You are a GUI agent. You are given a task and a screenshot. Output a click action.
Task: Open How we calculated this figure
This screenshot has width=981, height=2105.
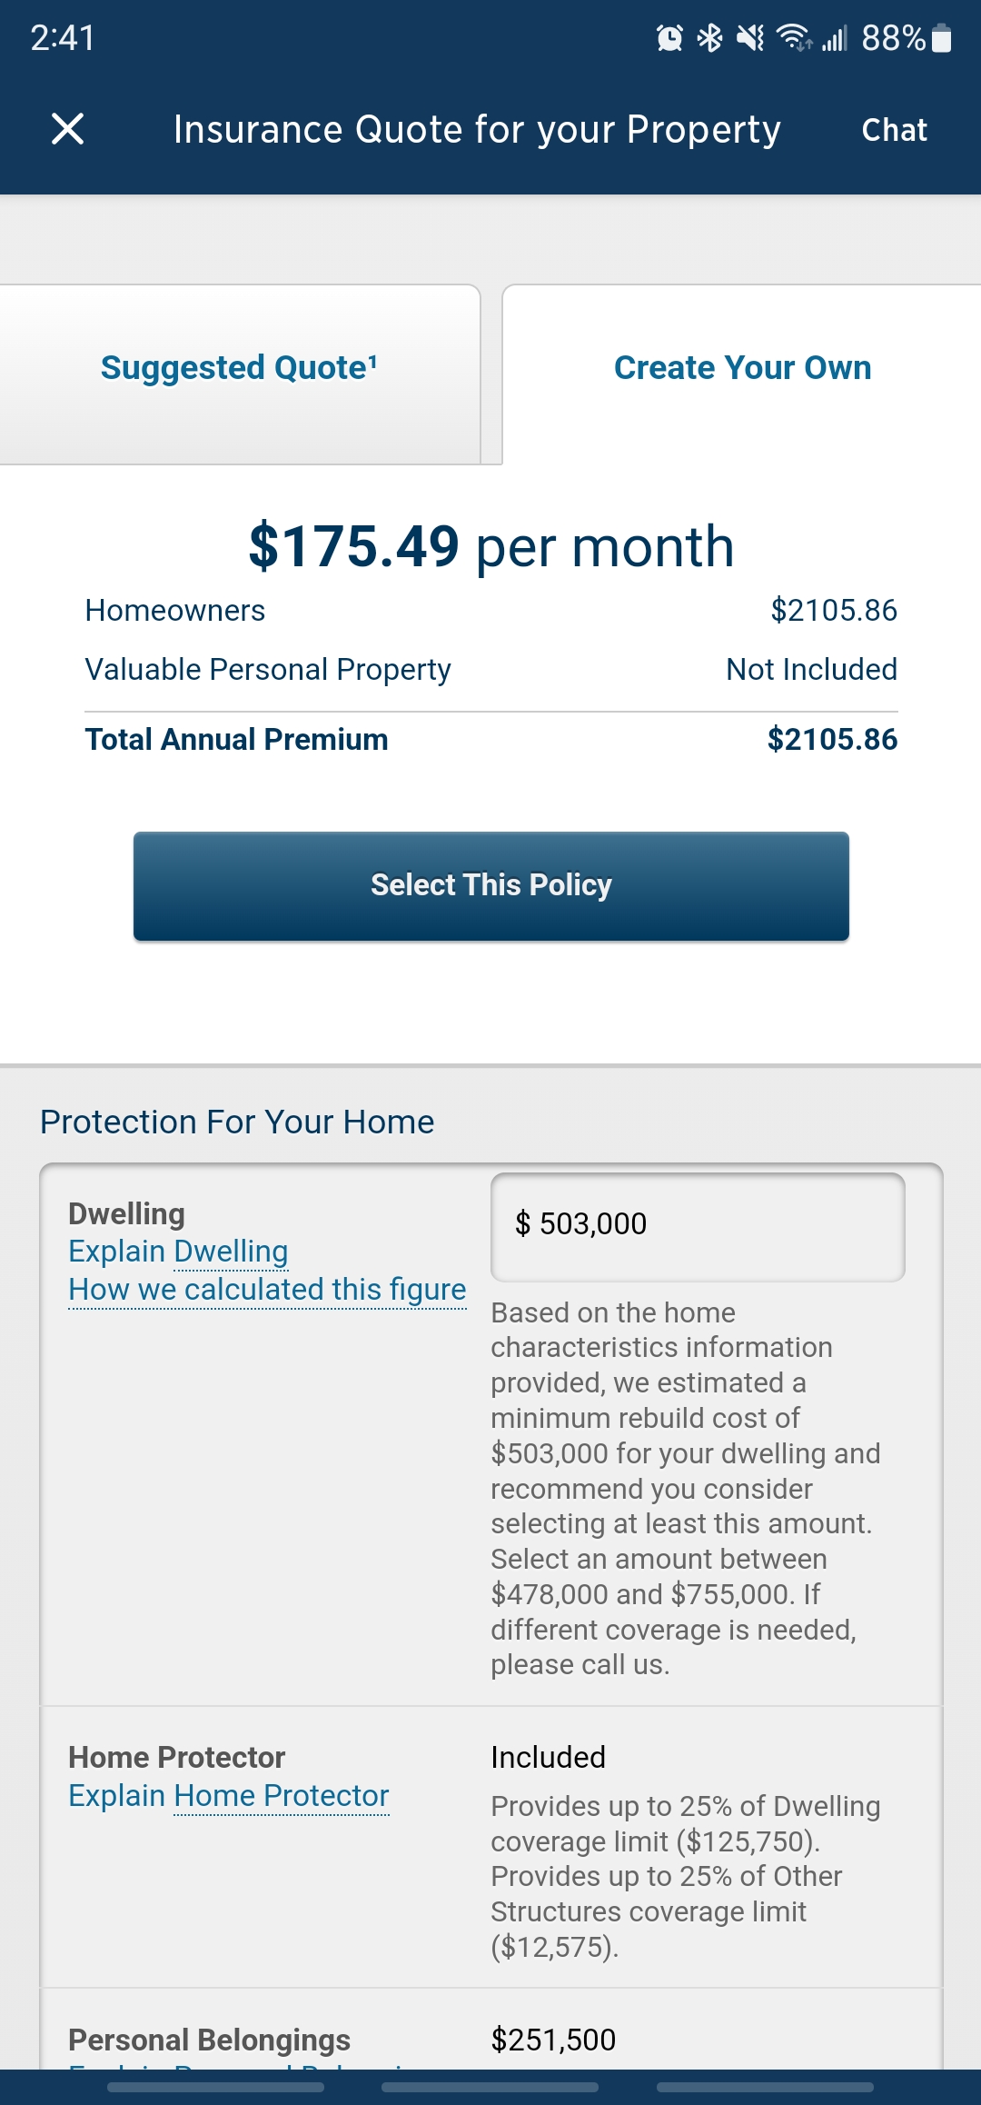coord(267,1290)
